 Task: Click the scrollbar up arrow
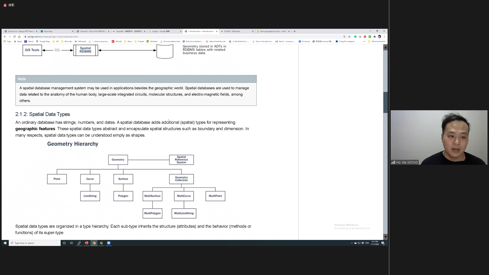tap(385, 47)
